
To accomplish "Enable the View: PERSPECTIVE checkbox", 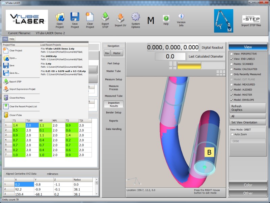I will 231,54.
